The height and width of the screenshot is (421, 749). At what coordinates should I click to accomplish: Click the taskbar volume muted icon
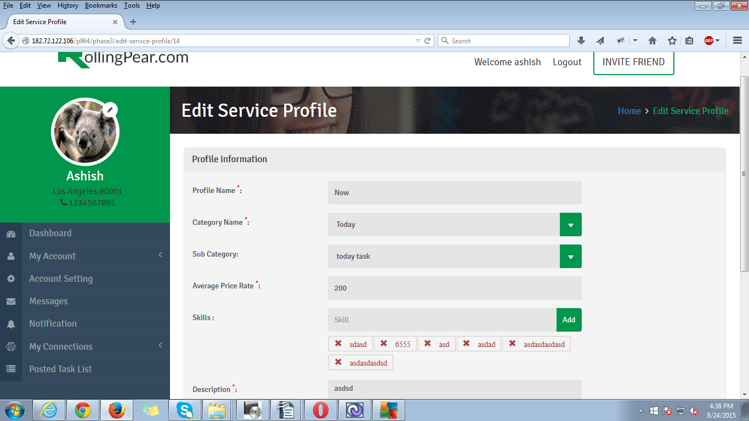pos(694,411)
